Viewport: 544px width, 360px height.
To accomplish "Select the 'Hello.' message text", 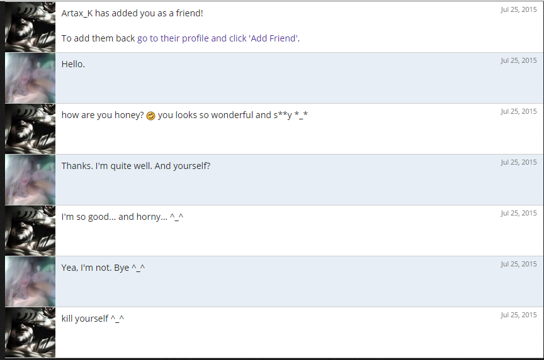I will tap(73, 64).
